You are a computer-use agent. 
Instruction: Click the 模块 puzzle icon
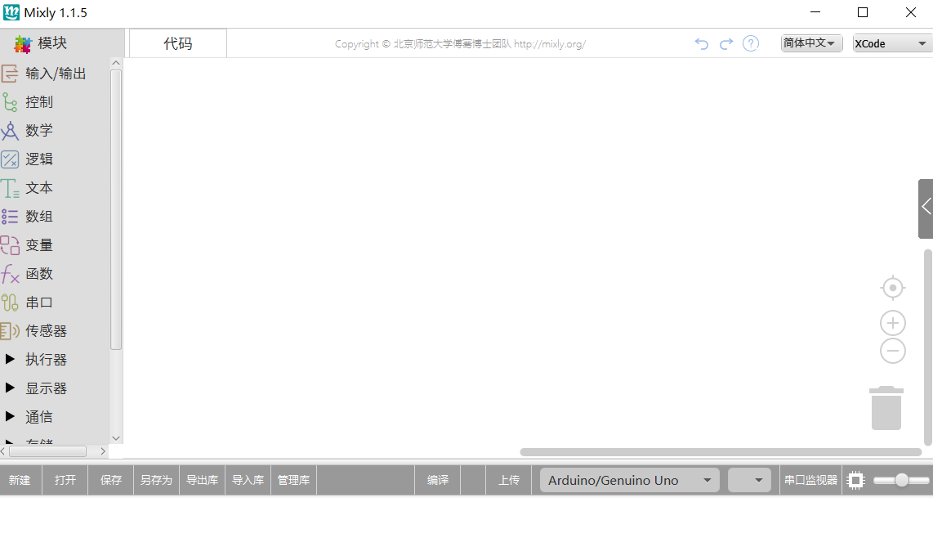(x=23, y=44)
